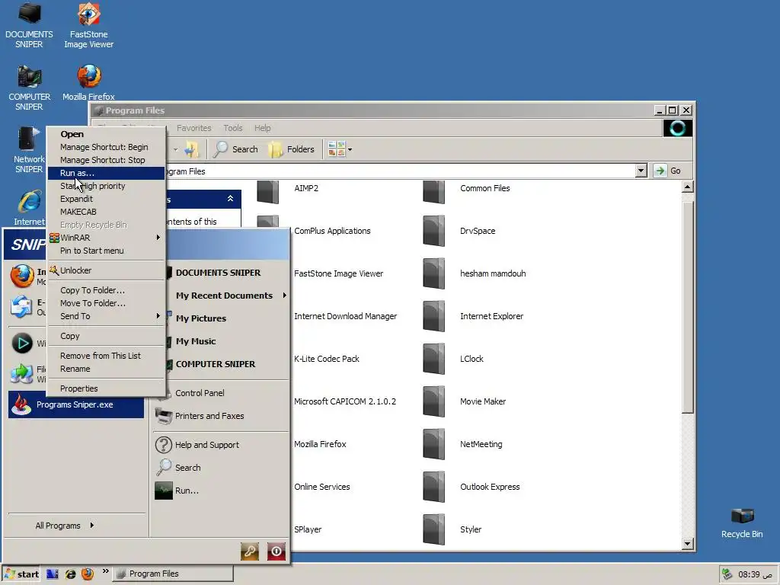Choose Rename in context menu
Image resolution: width=780 pixels, height=585 pixels.
[106, 369]
